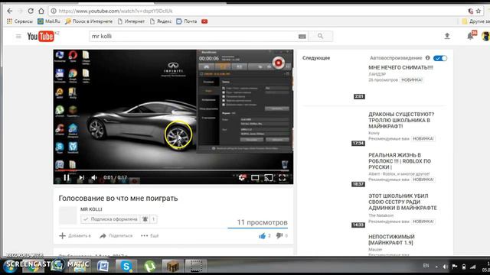
Task: Open uTorrent from the taskbar
Action: [150, 266]
